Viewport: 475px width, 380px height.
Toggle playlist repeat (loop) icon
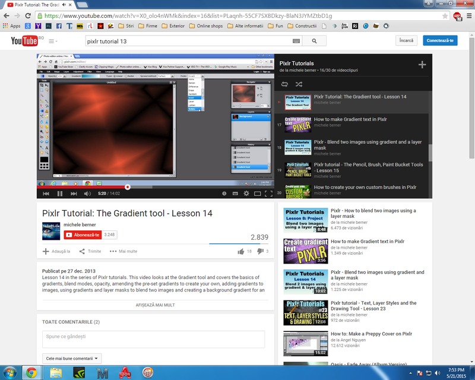point(284,84)
